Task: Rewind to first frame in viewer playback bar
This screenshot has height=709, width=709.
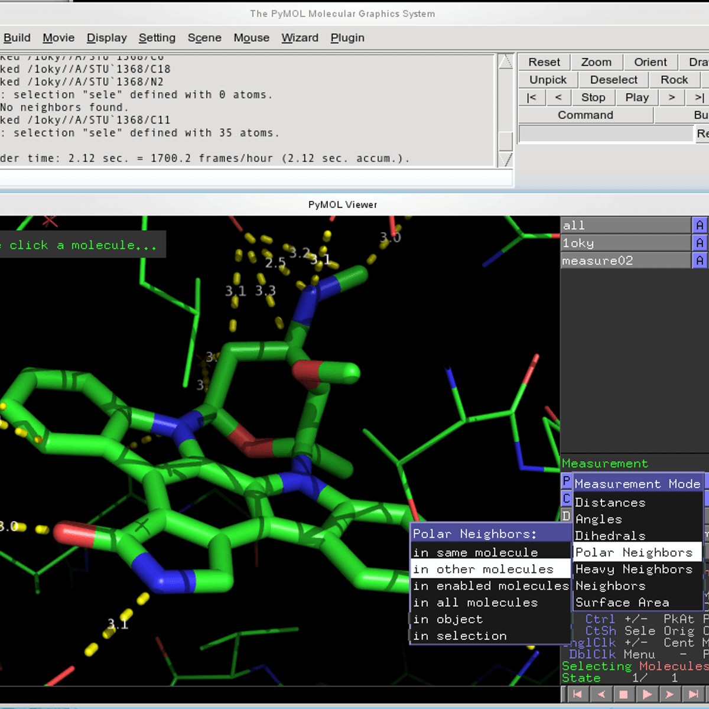Action: point(578,694)
